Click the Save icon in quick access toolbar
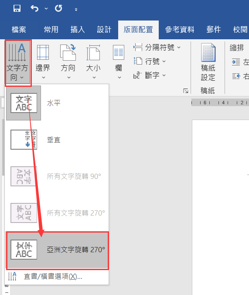Viewport: 249px width, 295px height. [17, 8]
